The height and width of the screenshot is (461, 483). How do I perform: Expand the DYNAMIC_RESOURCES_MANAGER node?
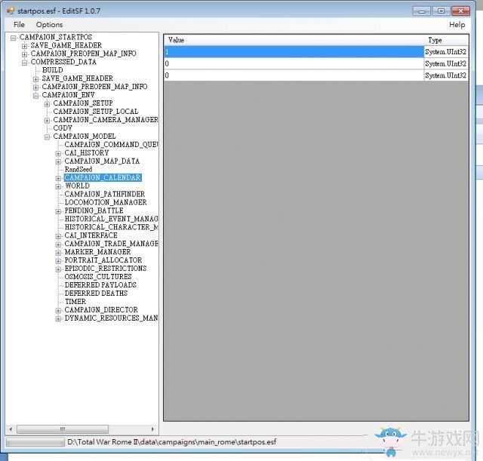58,318
